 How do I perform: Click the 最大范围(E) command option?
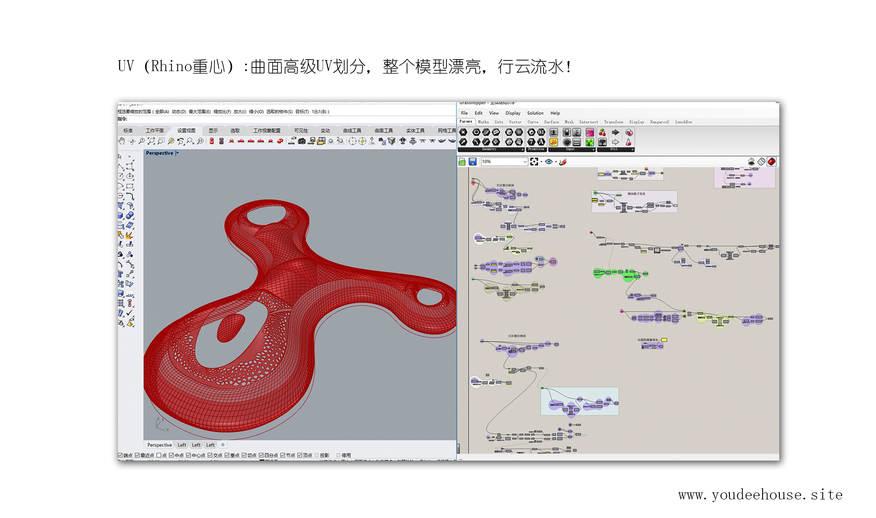[200, 112]
